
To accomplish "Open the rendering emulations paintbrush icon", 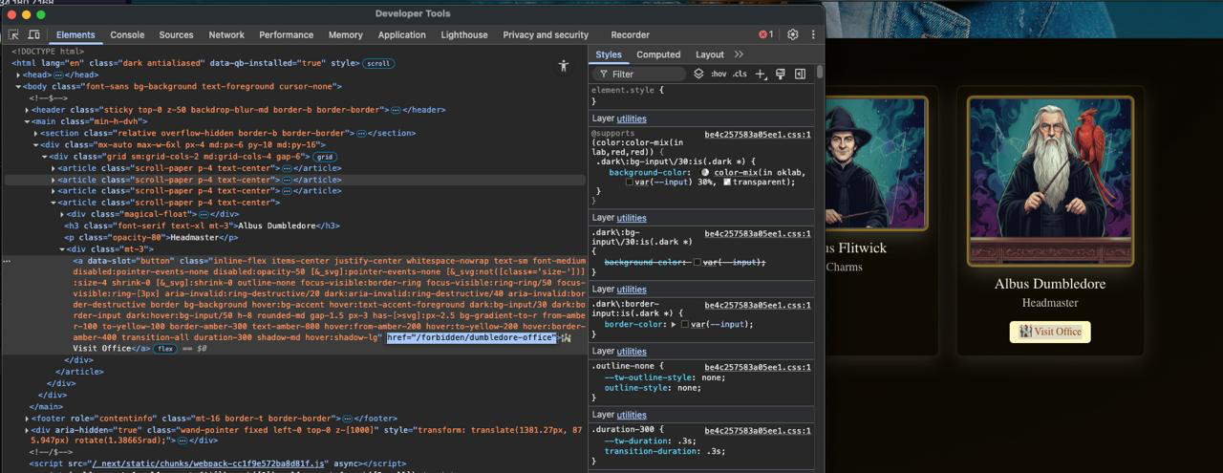I will tap(780, 74).
